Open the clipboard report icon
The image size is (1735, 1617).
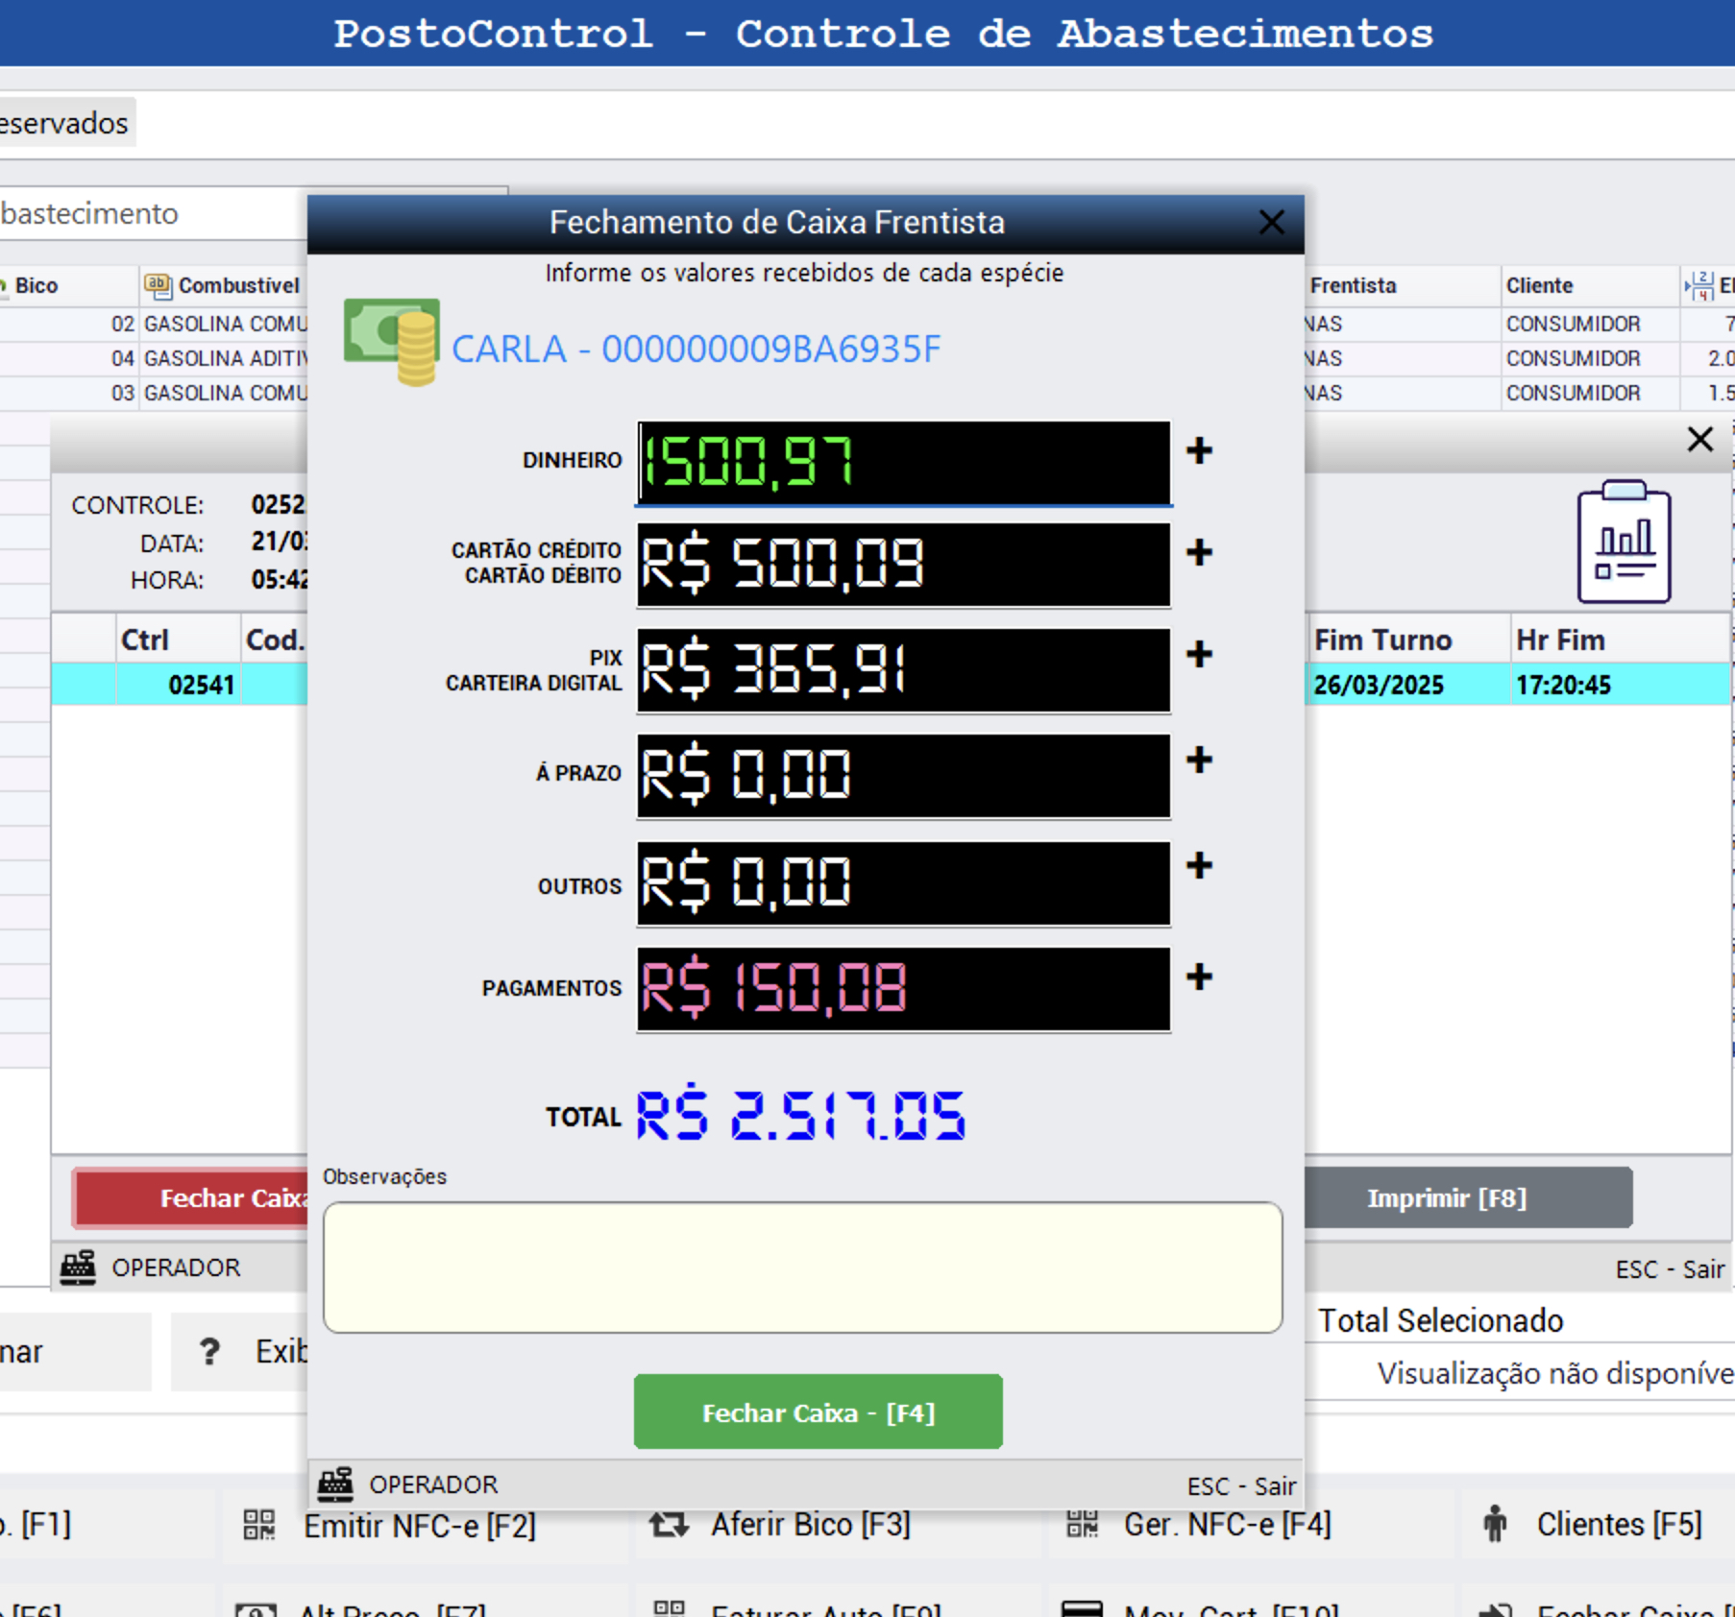pyautogui.click(x=1624, y=543)
